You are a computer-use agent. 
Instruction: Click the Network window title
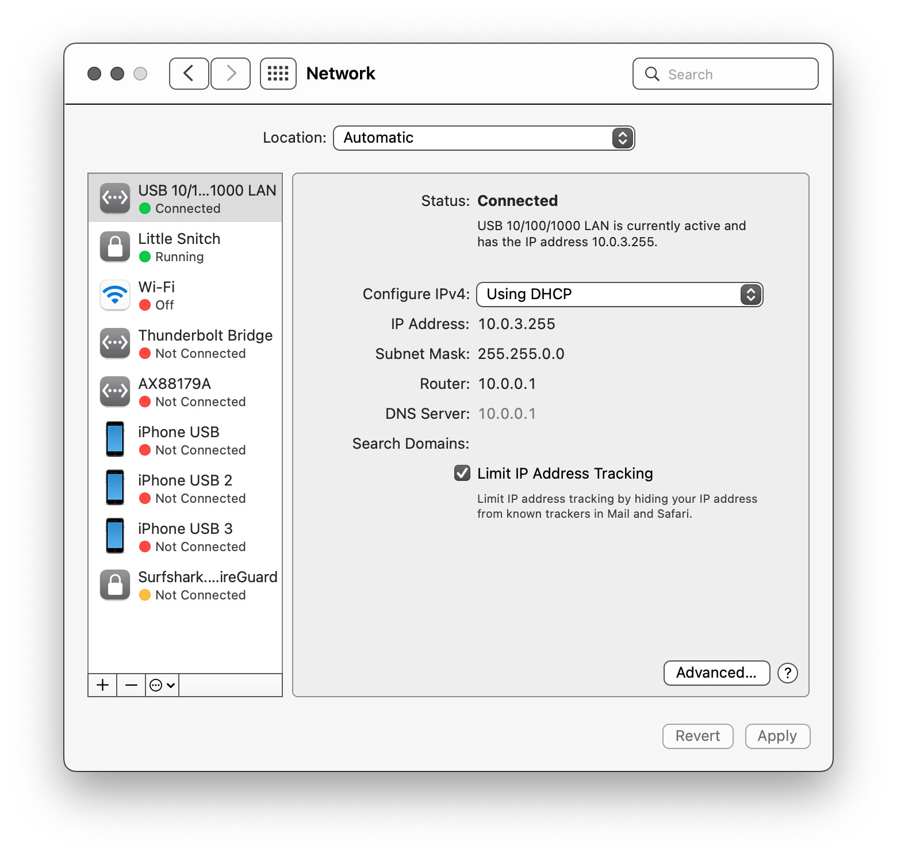tap(340, 74)
